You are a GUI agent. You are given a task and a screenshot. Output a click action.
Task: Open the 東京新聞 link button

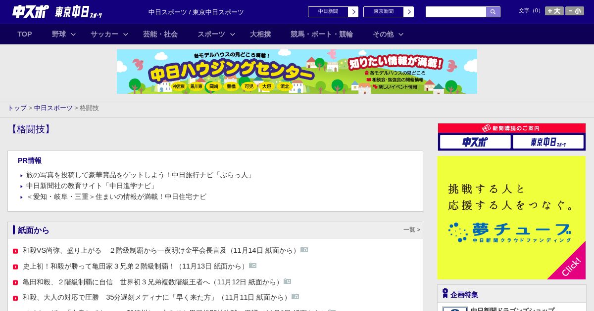coord(384,12)
